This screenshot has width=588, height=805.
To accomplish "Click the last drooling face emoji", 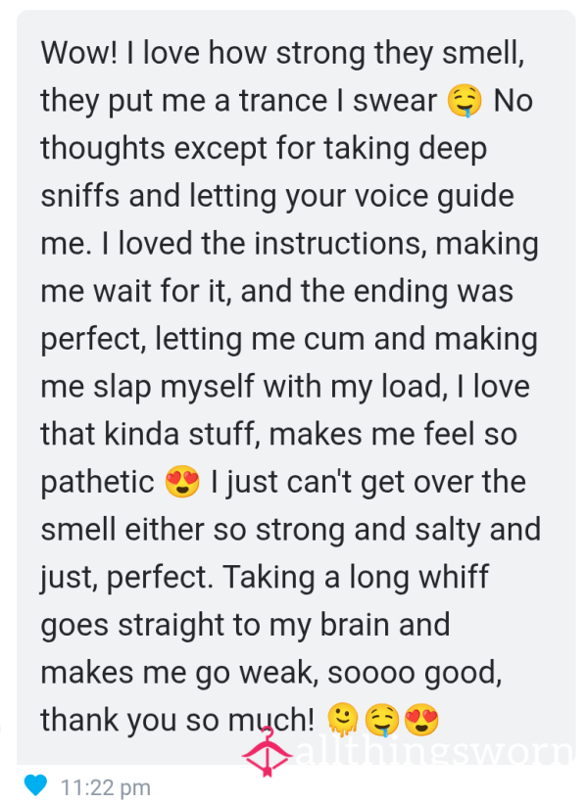I will pos(382,721).
